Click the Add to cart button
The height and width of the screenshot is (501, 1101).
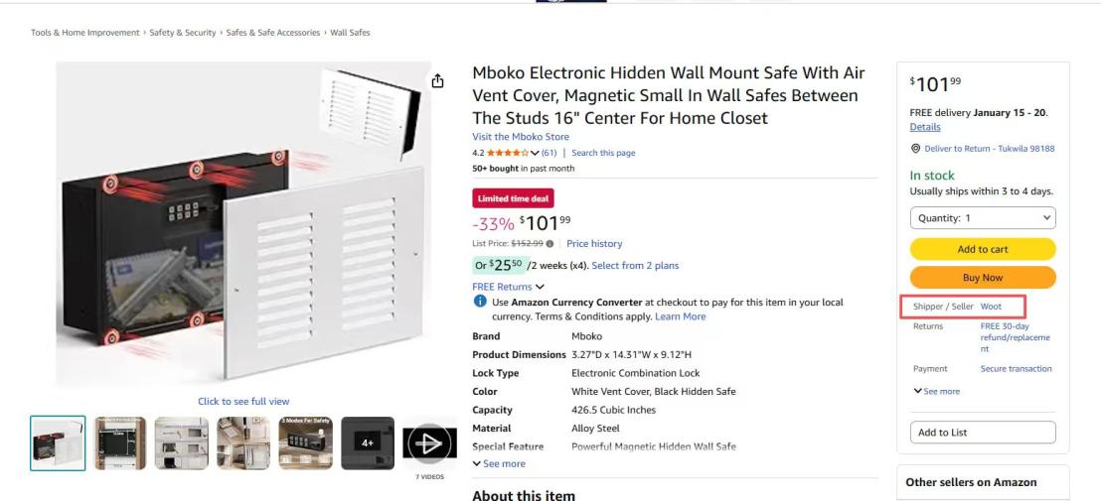pos(983,250)
